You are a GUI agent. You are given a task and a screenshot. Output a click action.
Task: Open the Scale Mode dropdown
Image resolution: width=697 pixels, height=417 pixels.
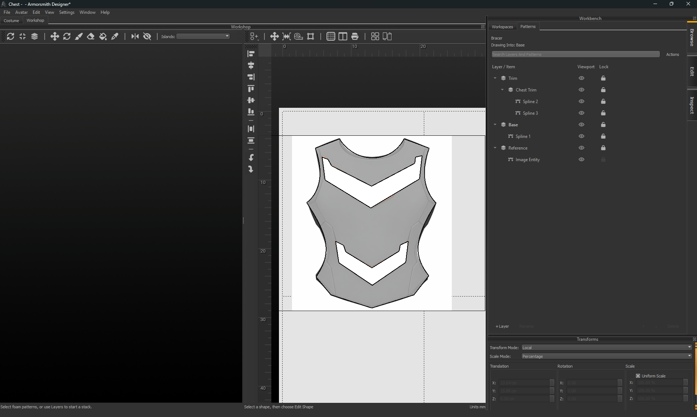click(x=607, y=356)
